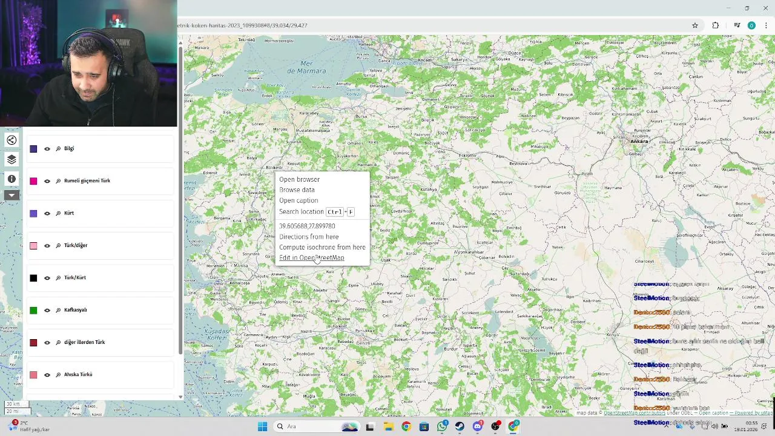The width and height of the screenshot is (775, 436).
Task: Choose Open browser in context menu
Action: tap(299, 179)
